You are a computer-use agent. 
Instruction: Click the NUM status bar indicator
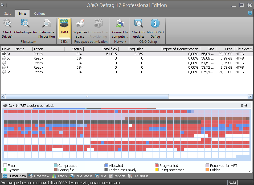coord(232,183)
